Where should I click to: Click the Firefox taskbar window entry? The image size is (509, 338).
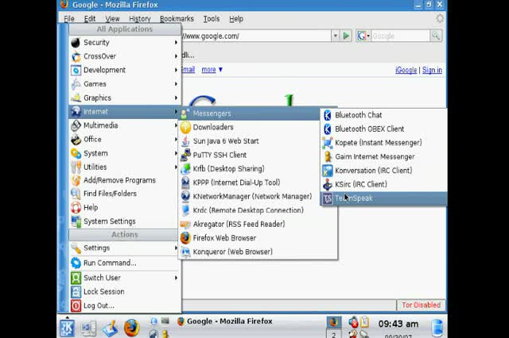[x=224, y=321]
